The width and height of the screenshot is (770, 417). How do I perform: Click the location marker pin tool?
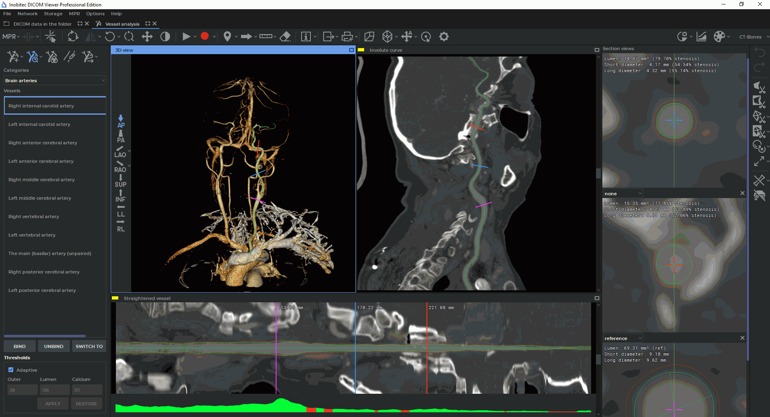point(227,36)
